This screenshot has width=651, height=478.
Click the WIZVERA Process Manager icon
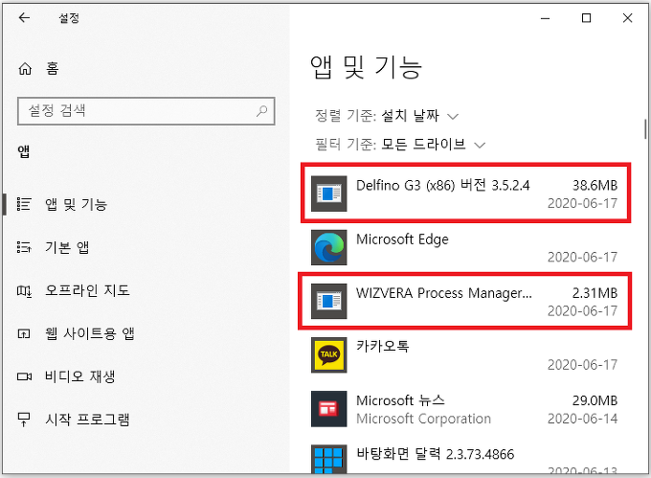[328, 301]
